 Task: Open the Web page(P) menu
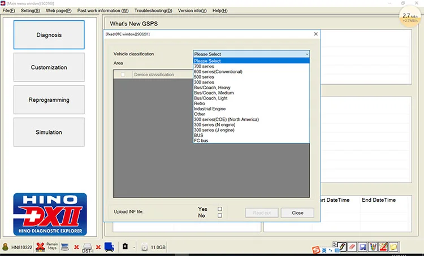[58, 11]
